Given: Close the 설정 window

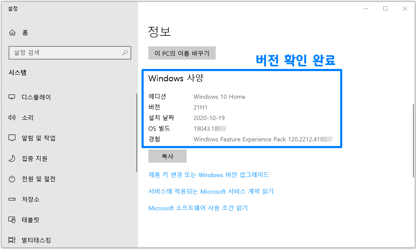Looking at the screenshot, I should tap(405, 9).
